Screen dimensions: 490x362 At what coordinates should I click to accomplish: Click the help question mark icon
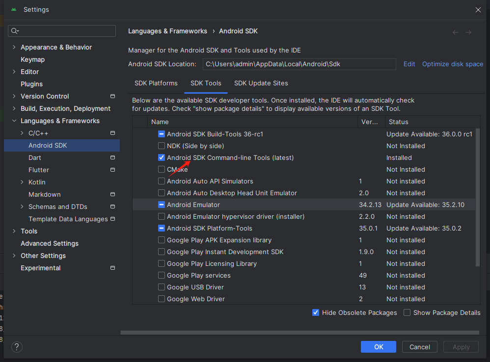[x=17, y=347]
